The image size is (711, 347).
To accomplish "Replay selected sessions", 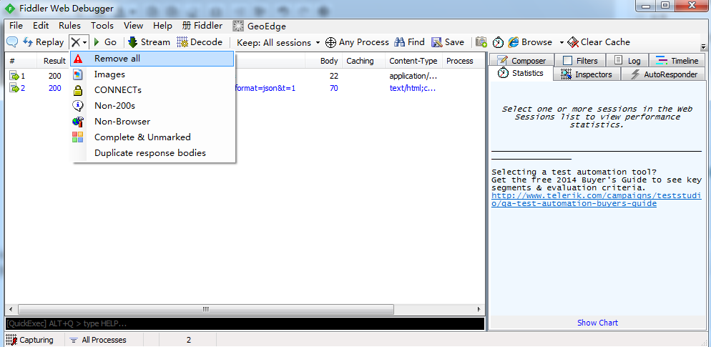I will point(44,42).
